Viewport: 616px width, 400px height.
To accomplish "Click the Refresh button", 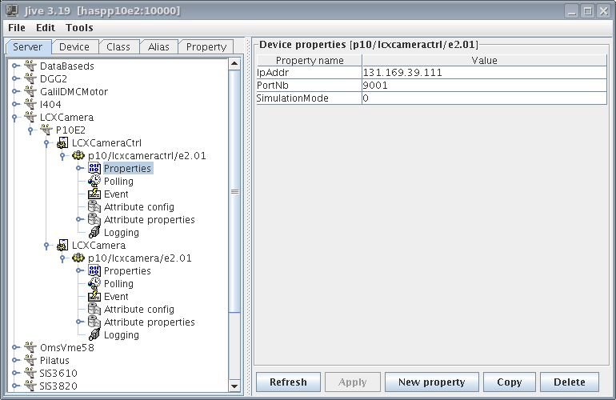I will click(x=288, y=382).
